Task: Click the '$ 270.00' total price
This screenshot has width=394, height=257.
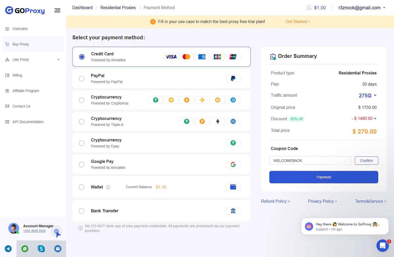Action: (x=364, y=131)
